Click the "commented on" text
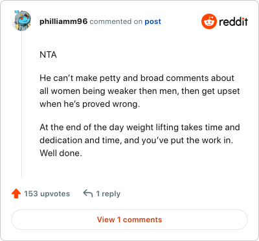This screenshot has height=241, width=259. 116,21
